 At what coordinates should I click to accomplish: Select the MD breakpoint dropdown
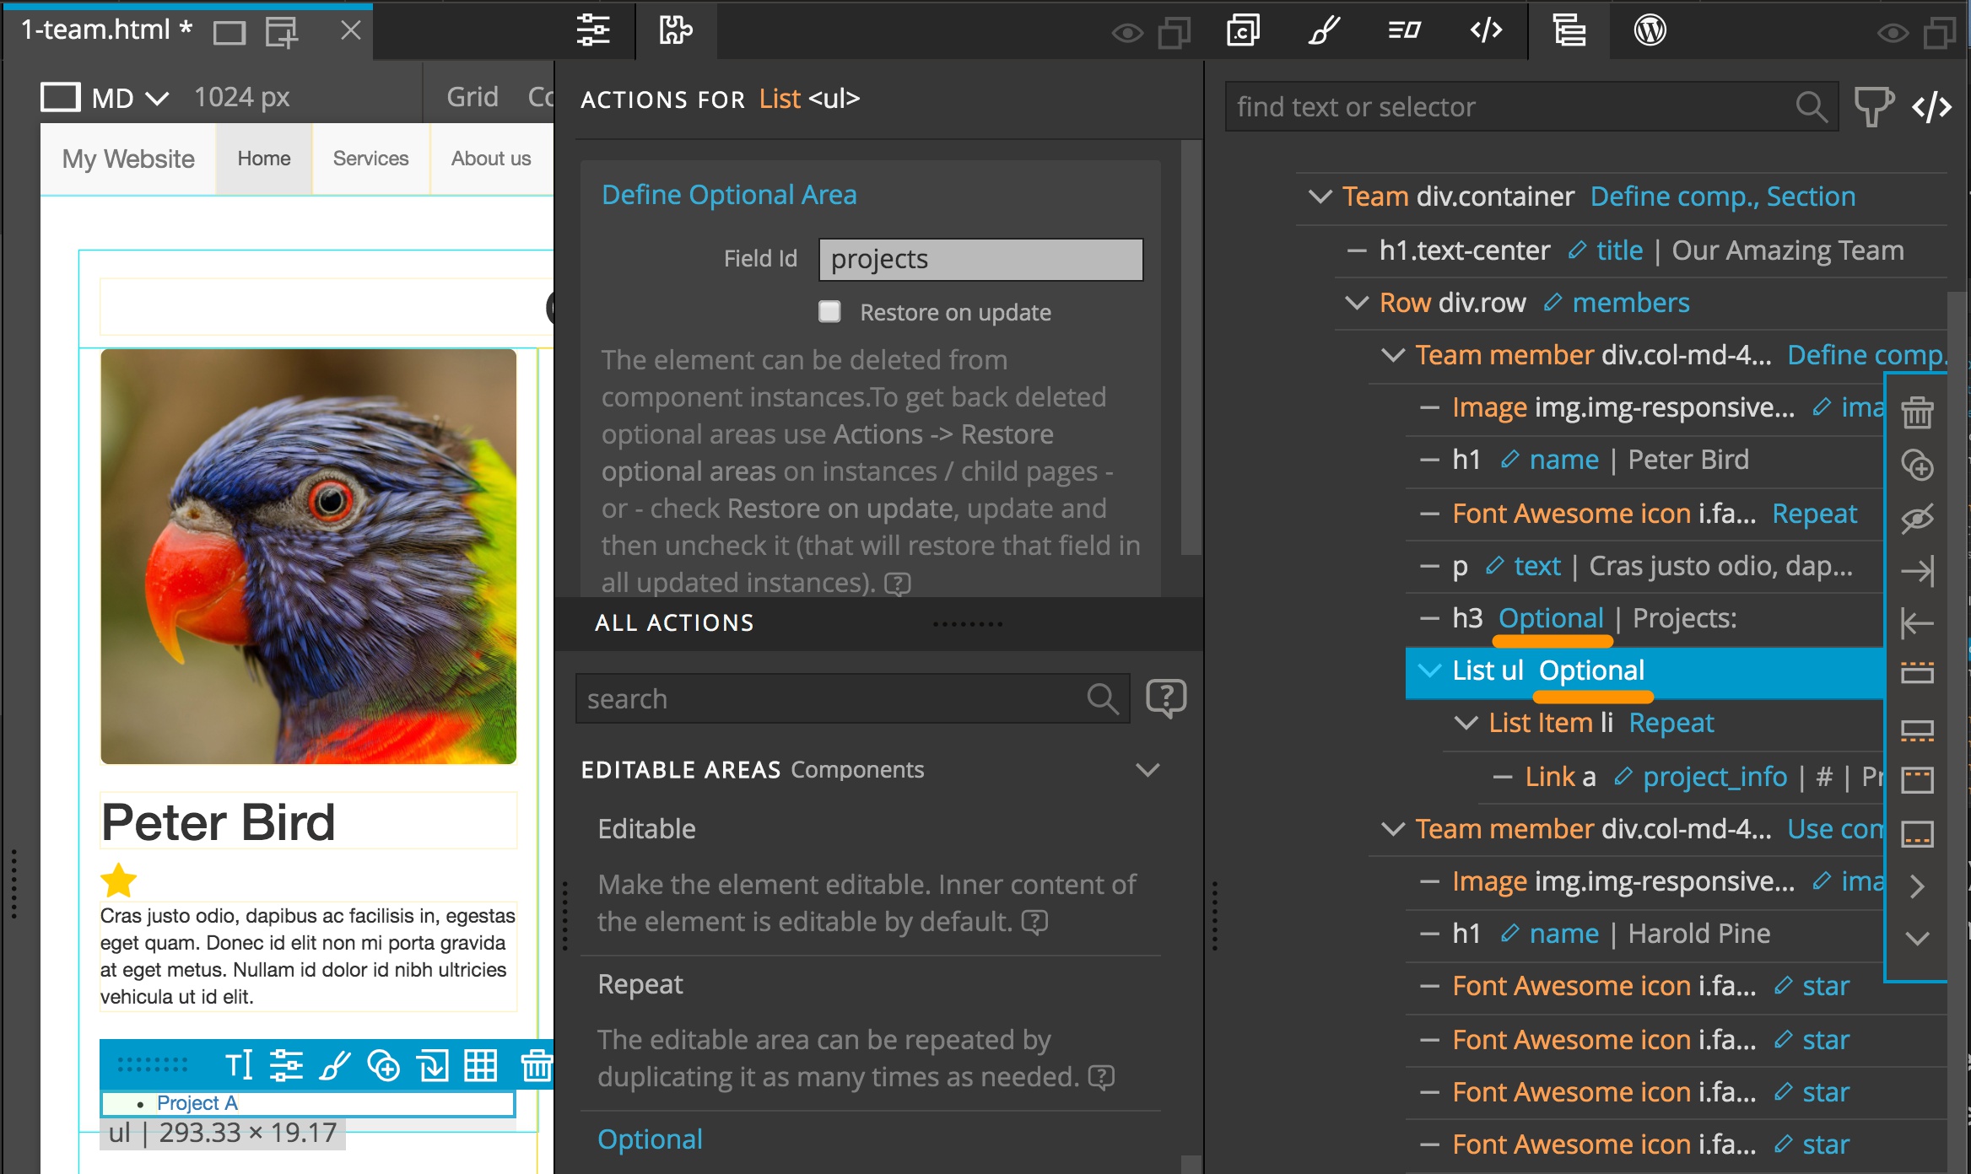coord(124,95)
